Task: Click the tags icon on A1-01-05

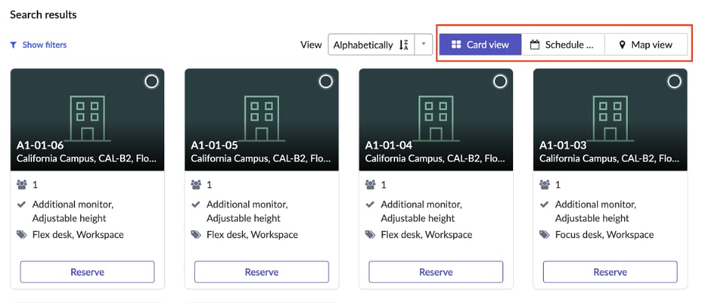Action: pos(196,235)
